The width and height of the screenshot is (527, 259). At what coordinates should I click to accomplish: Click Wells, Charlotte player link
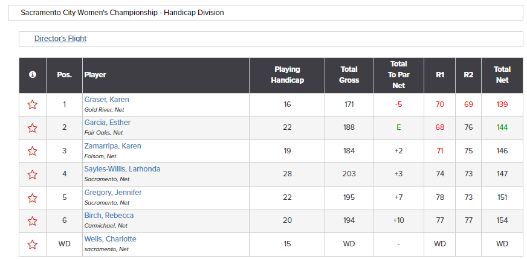[x=110, y=239]
